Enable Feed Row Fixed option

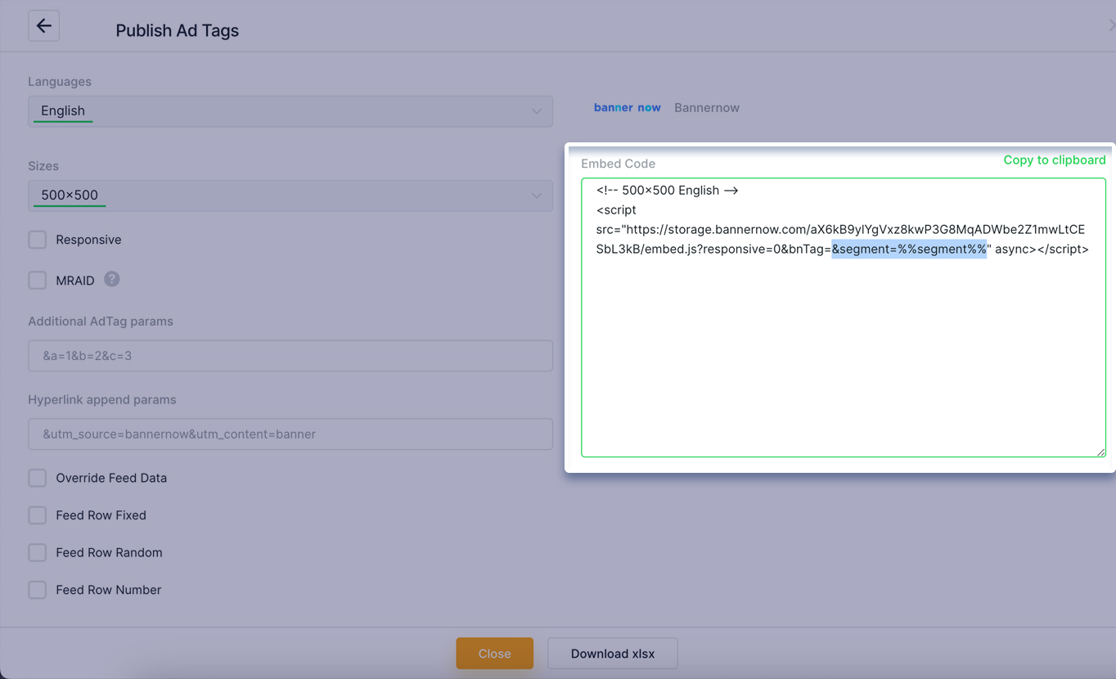click(38, 515)
